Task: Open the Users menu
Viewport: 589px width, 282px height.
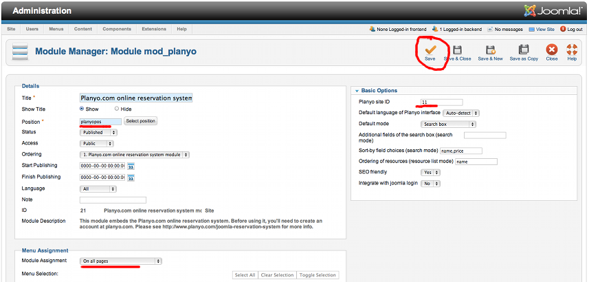Action: point(32,29)
